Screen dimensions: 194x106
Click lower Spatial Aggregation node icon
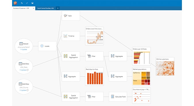pyautogui.click(x=66, y=97)
